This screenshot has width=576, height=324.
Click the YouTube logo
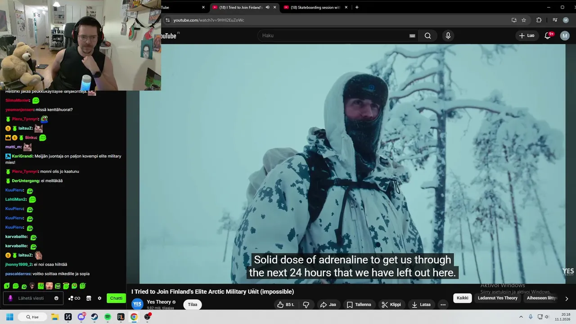[169, 36]
